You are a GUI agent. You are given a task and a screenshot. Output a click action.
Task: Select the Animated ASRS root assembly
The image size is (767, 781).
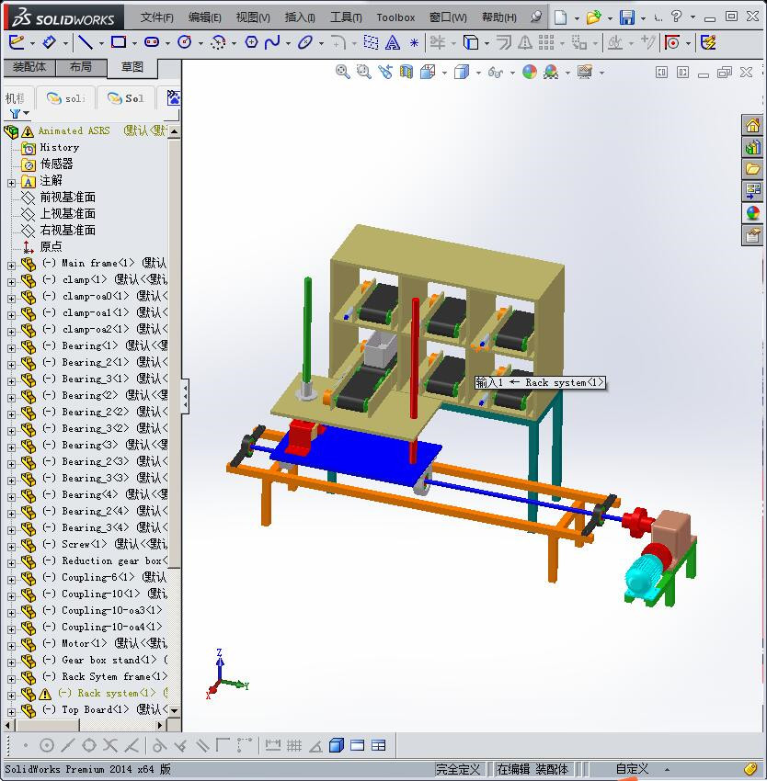(x=74, y=131)
